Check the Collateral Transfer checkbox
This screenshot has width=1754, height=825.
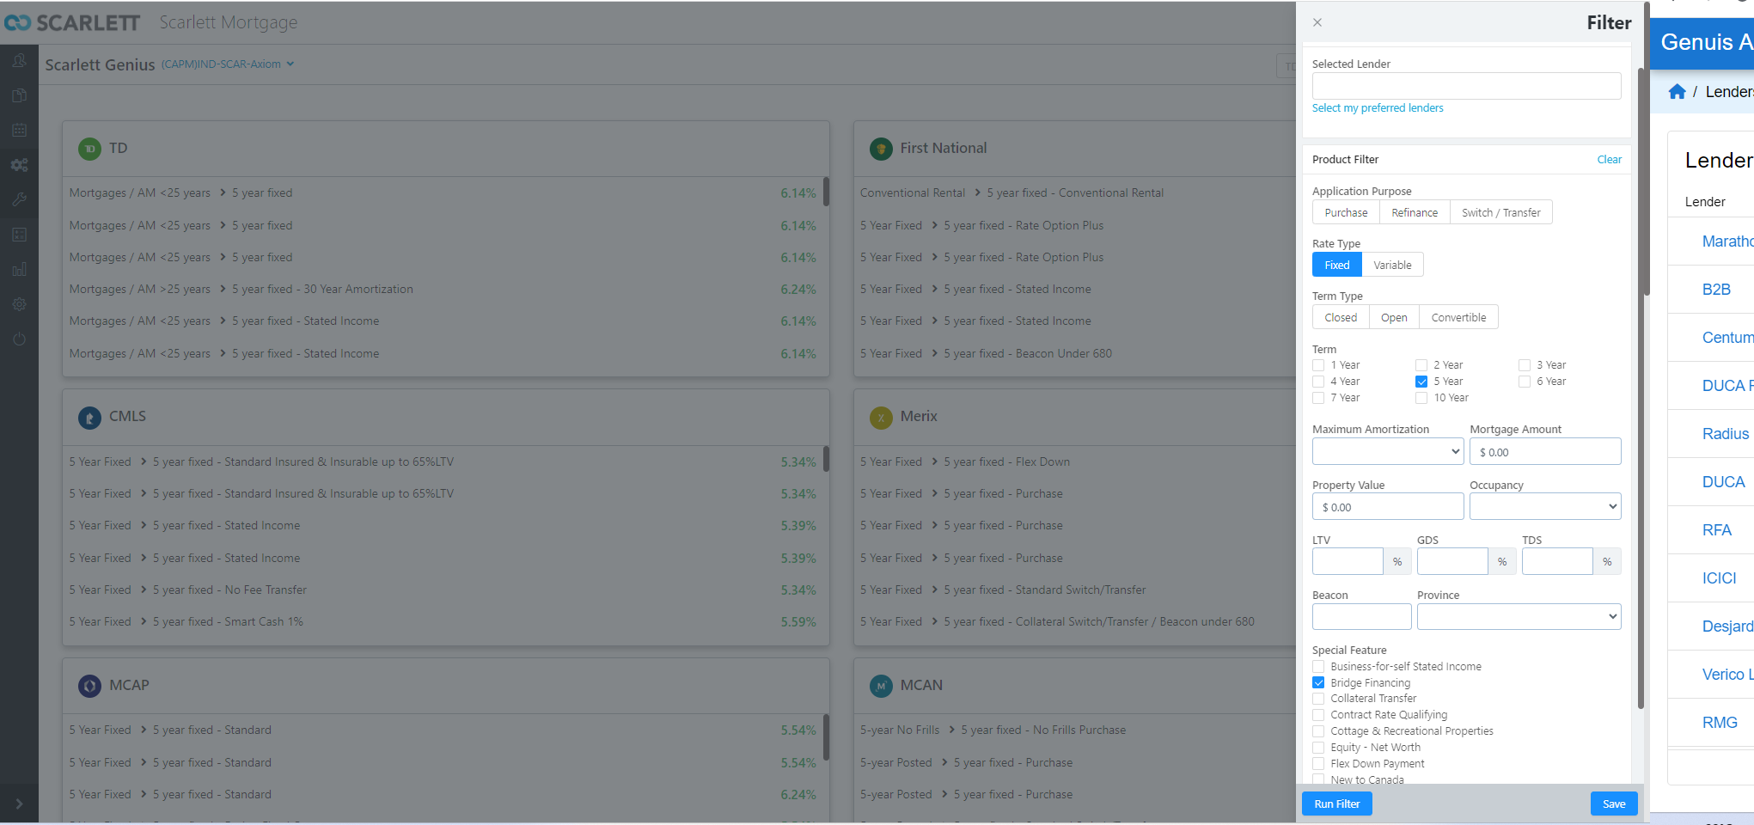click(1318, 699)
